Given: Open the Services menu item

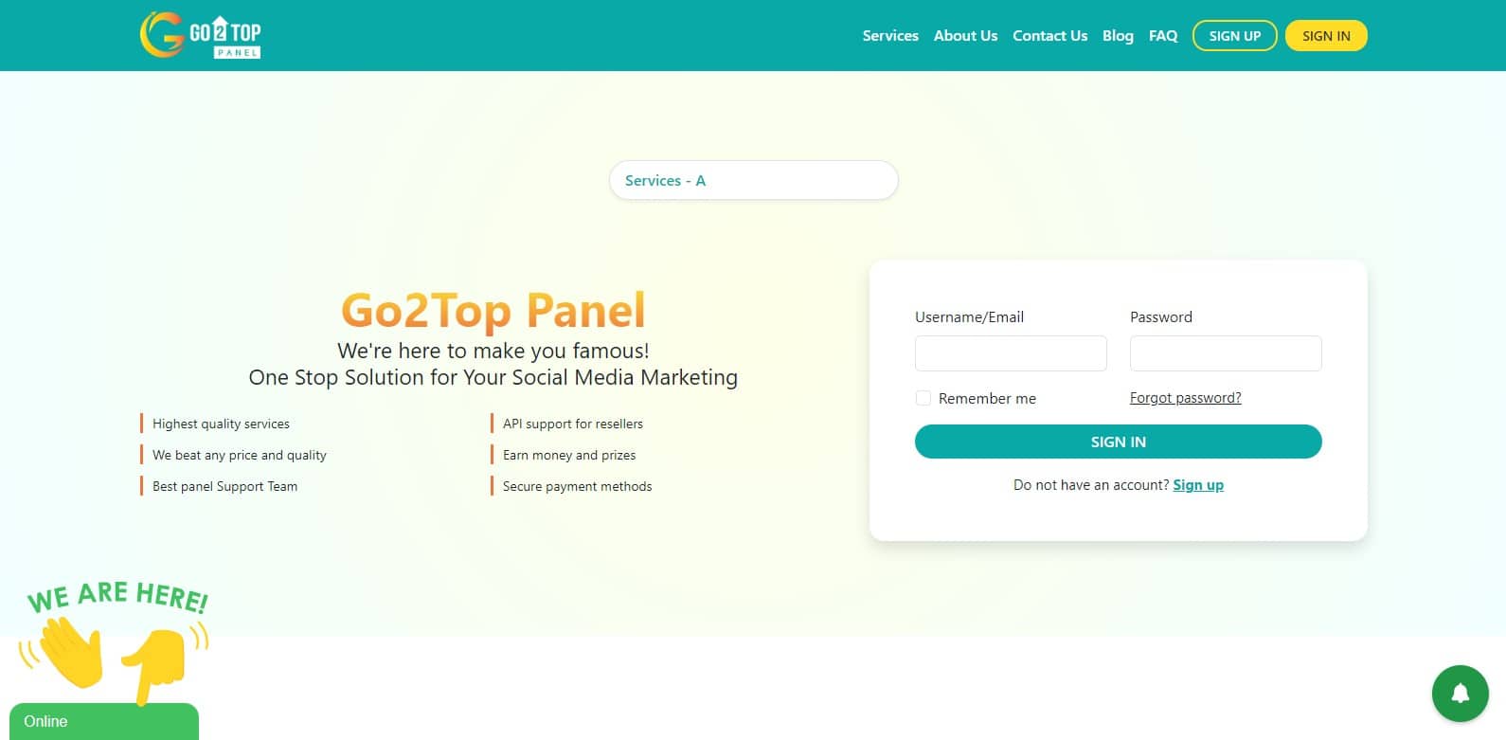Looking at the screenshot, I should pos(889,36).
